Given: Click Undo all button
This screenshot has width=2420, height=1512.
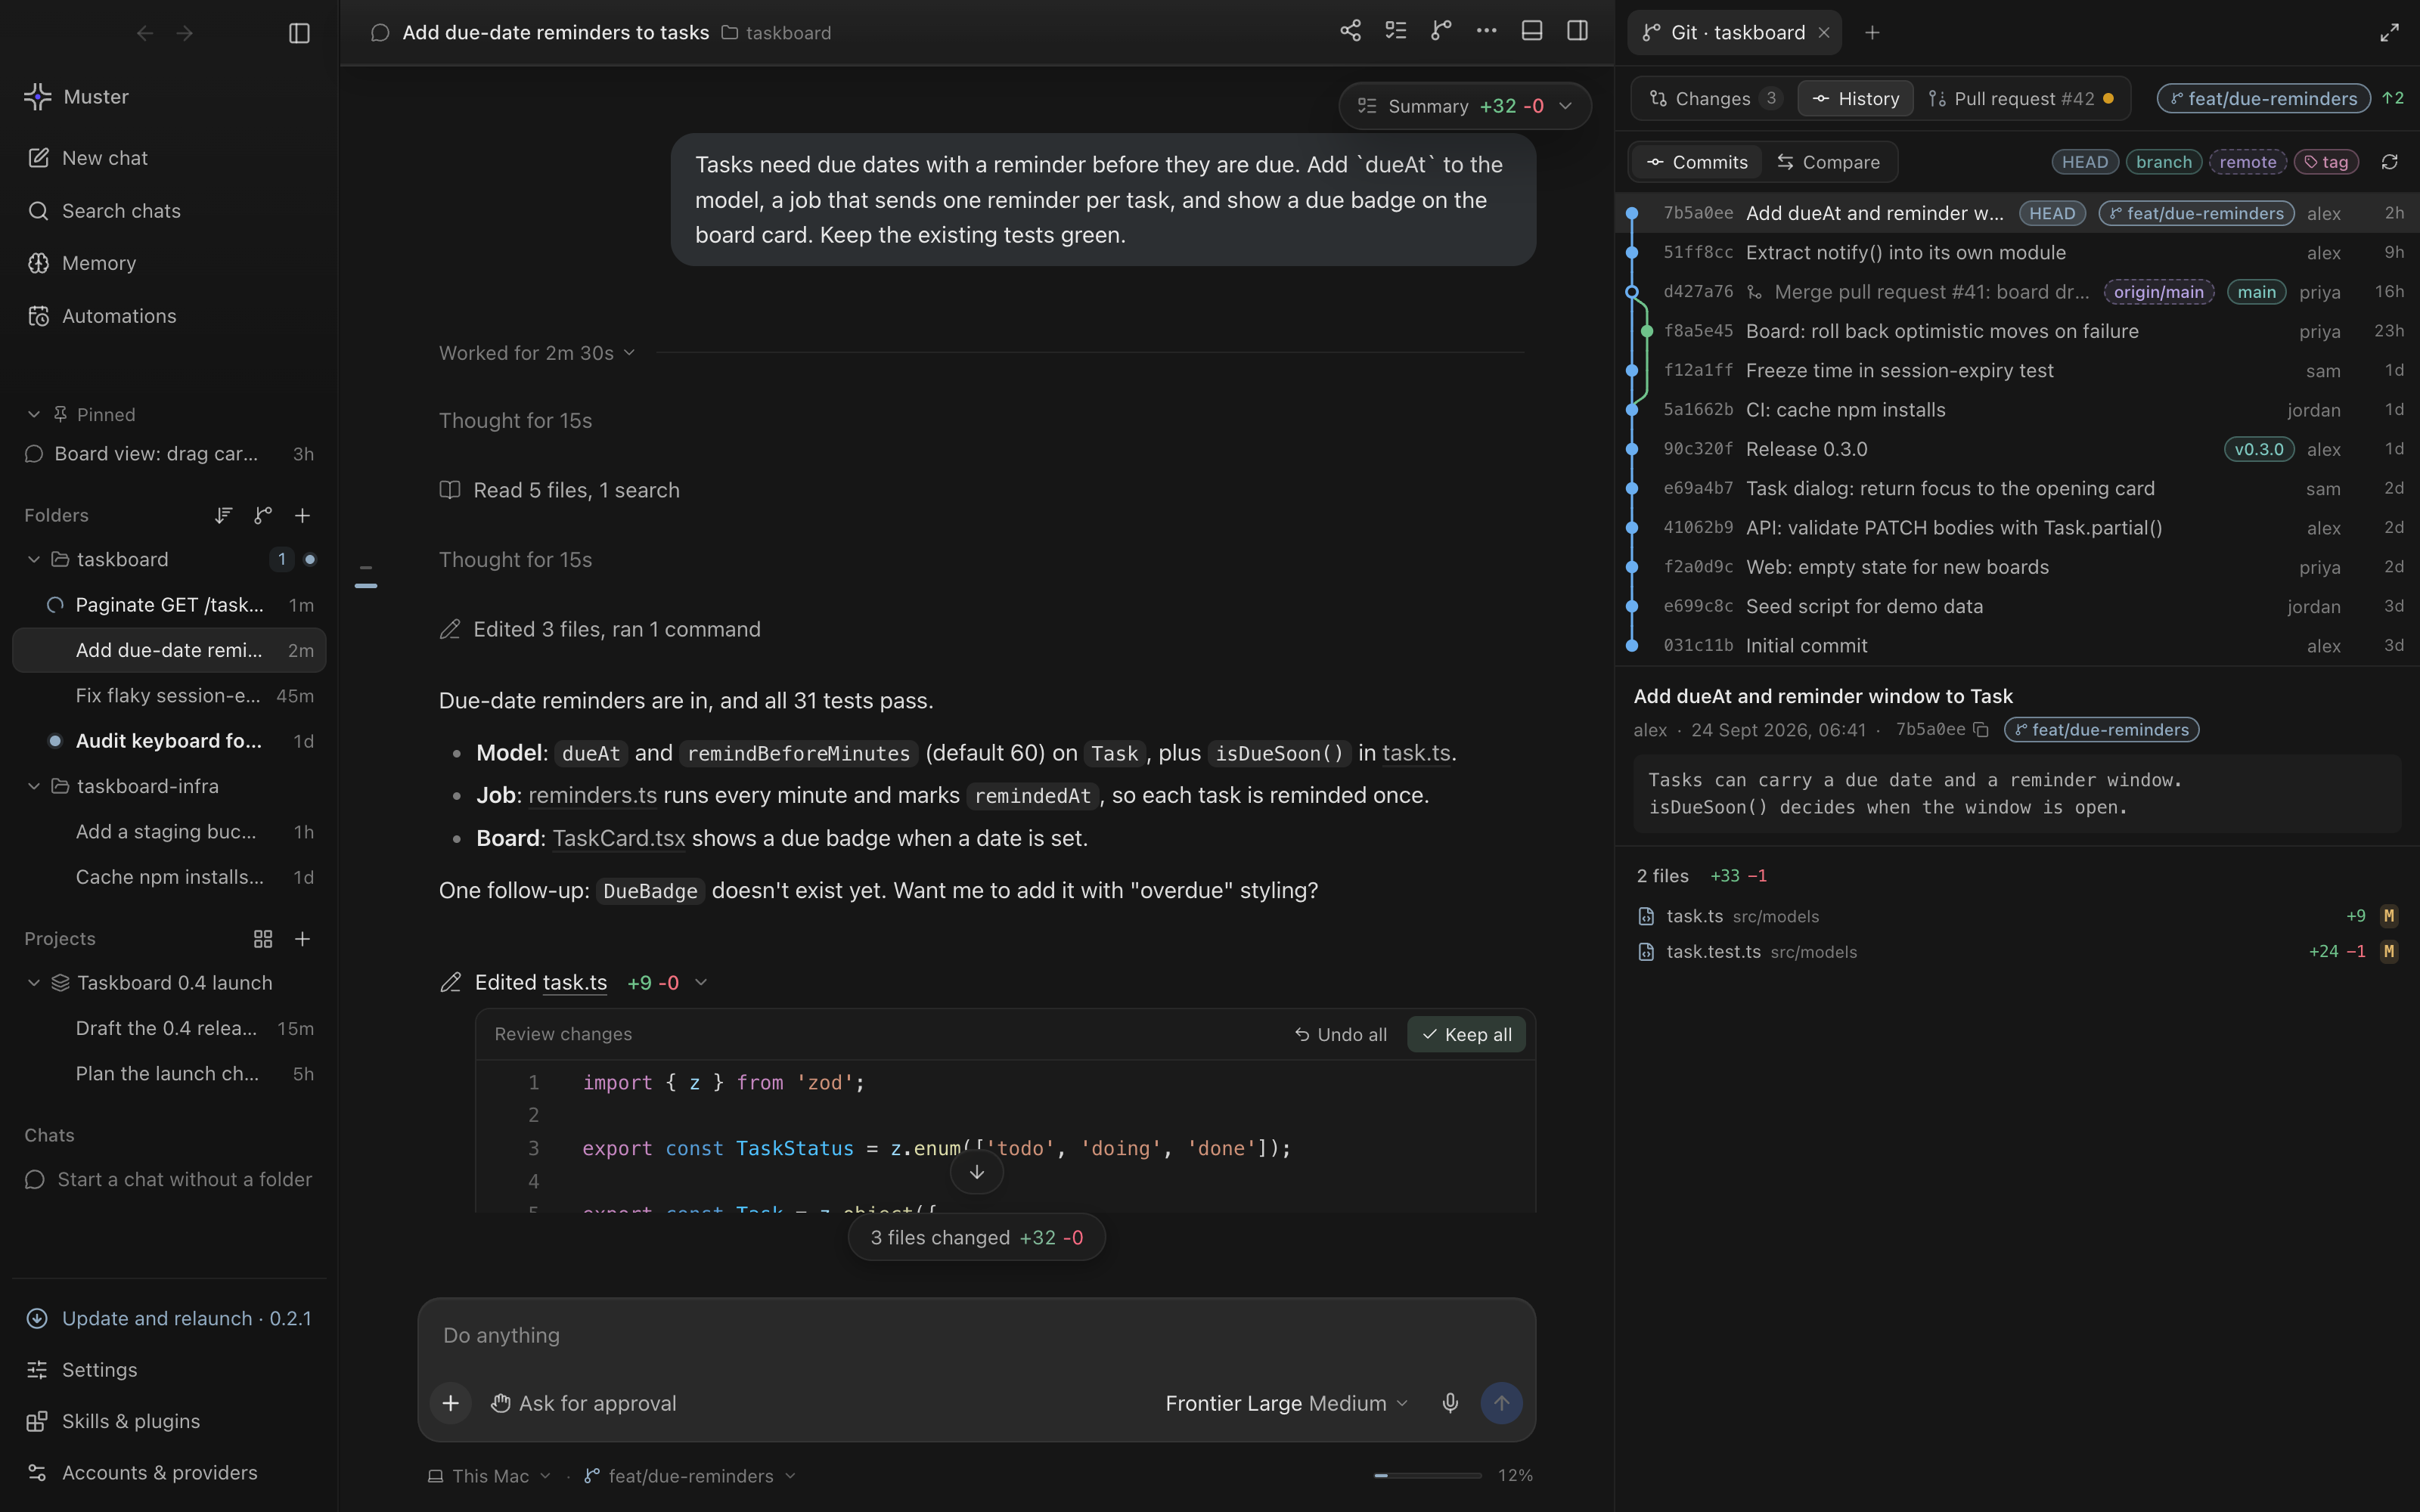Looking at the screenshot, I should click(1340, 1034).
